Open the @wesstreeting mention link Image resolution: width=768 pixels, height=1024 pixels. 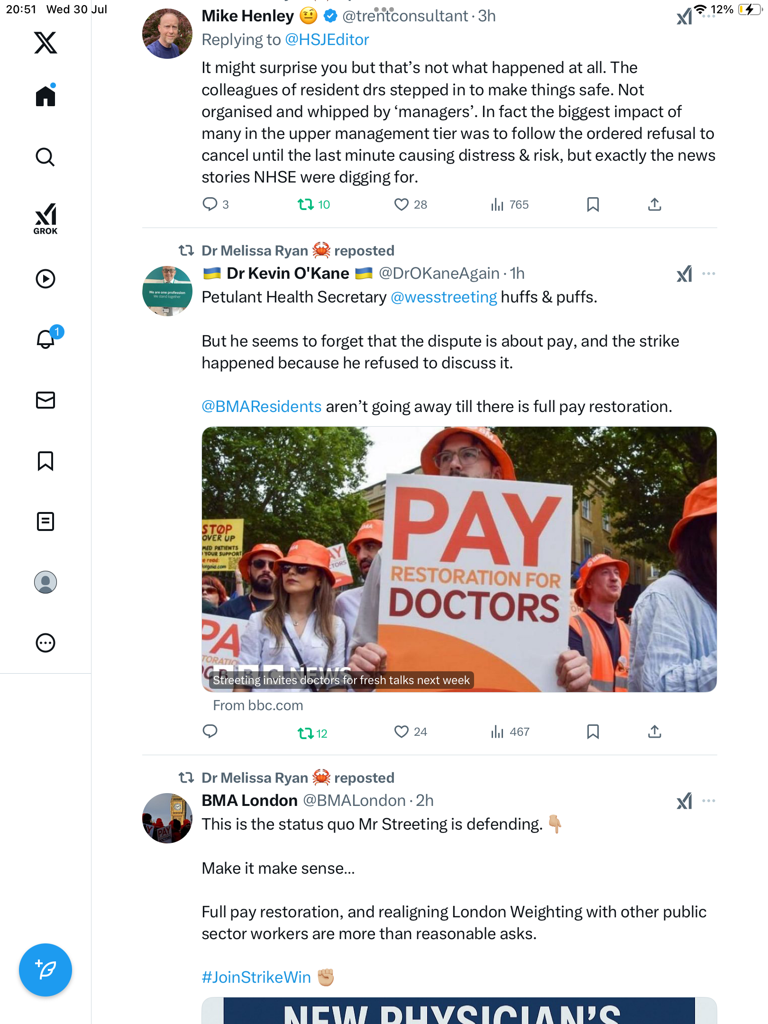tap(444, 297)
